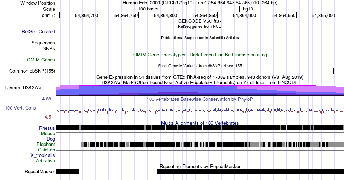Viewport: 344px width, 180px height.
Task: Click coordinate label 54,865,000
Action: click(323, 15)
